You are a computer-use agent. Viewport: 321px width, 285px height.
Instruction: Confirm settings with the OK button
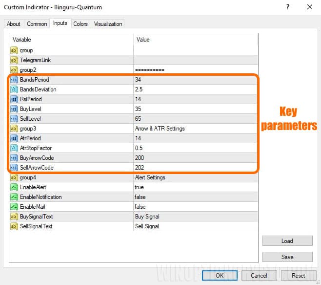220,276
